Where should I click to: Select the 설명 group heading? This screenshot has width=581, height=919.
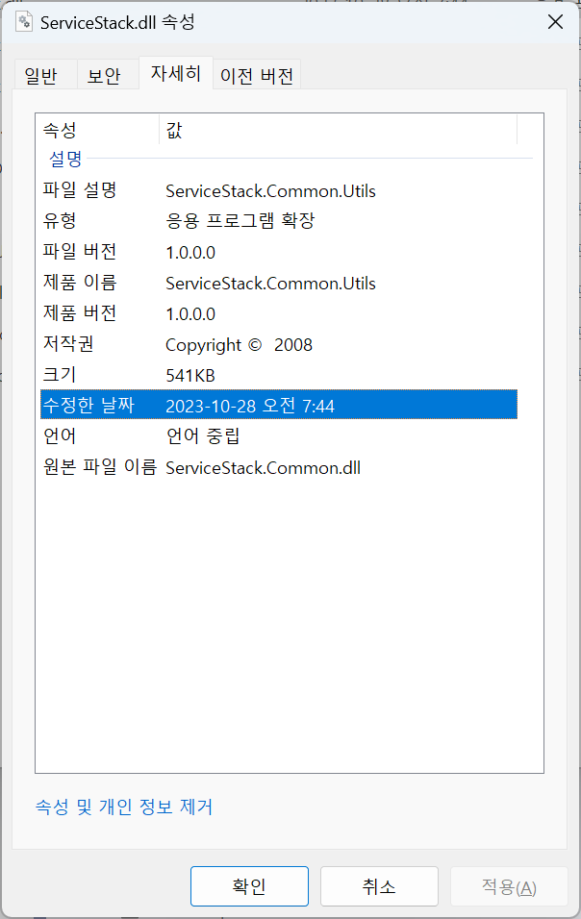pyautogui.click(x=65, y=159)
